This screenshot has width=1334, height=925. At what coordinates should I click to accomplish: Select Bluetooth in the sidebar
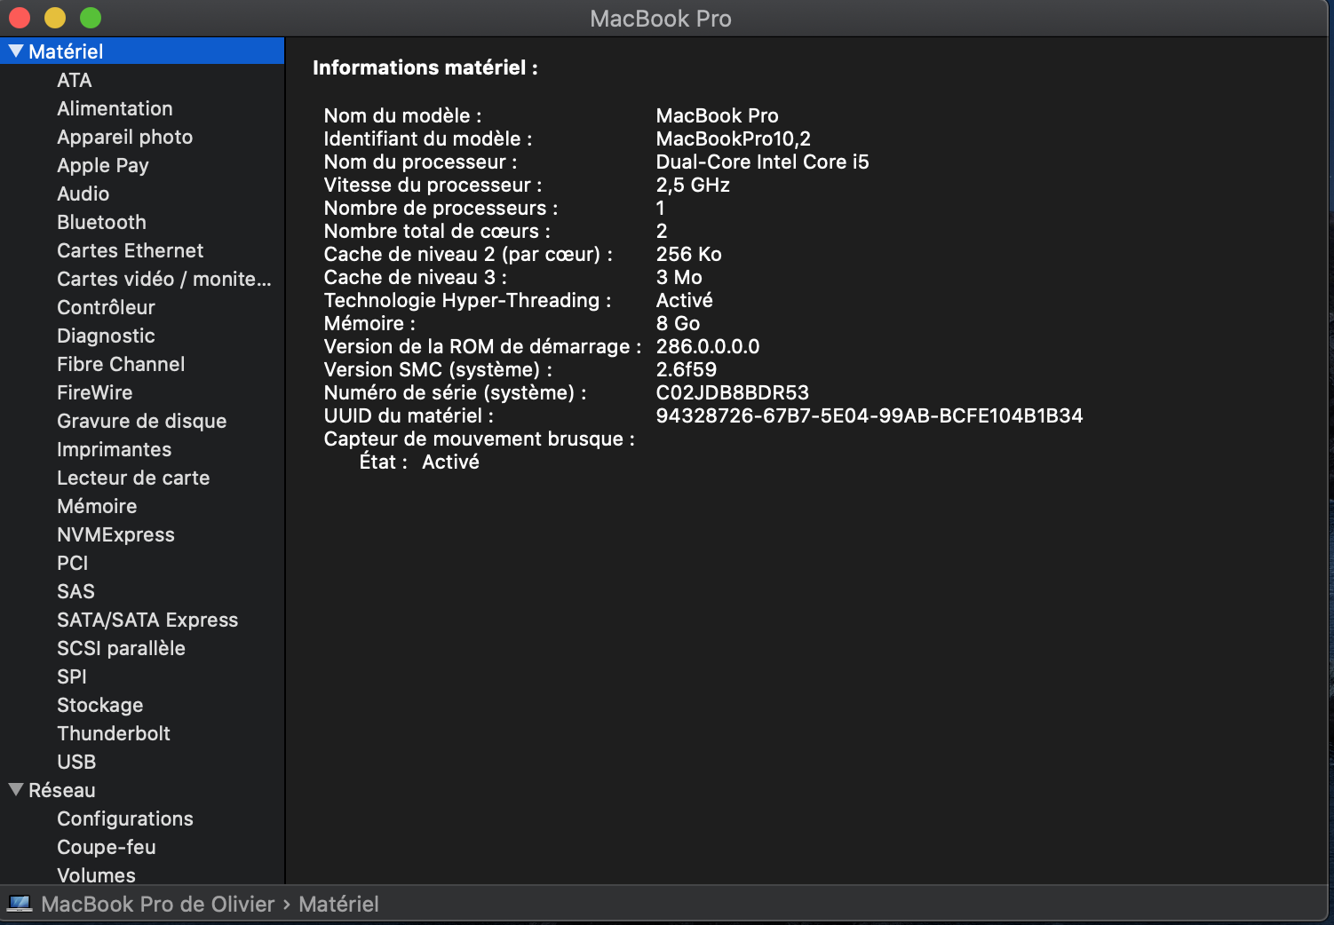click(x=101, y=222)
